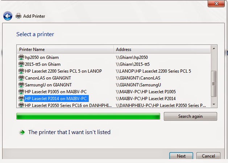
Task: Select HP LaserJet P2050 Series PCL6 printer row
Action: 114,105
